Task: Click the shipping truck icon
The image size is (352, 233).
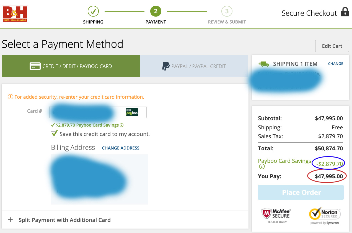Action: (x=263, y=64)
